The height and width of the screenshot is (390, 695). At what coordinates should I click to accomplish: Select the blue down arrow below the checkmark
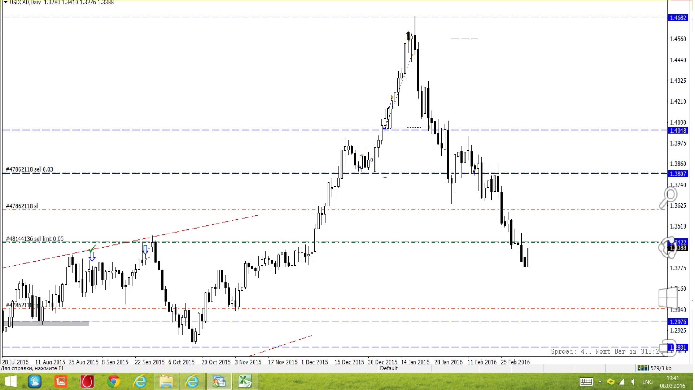(x=92, y=256)
